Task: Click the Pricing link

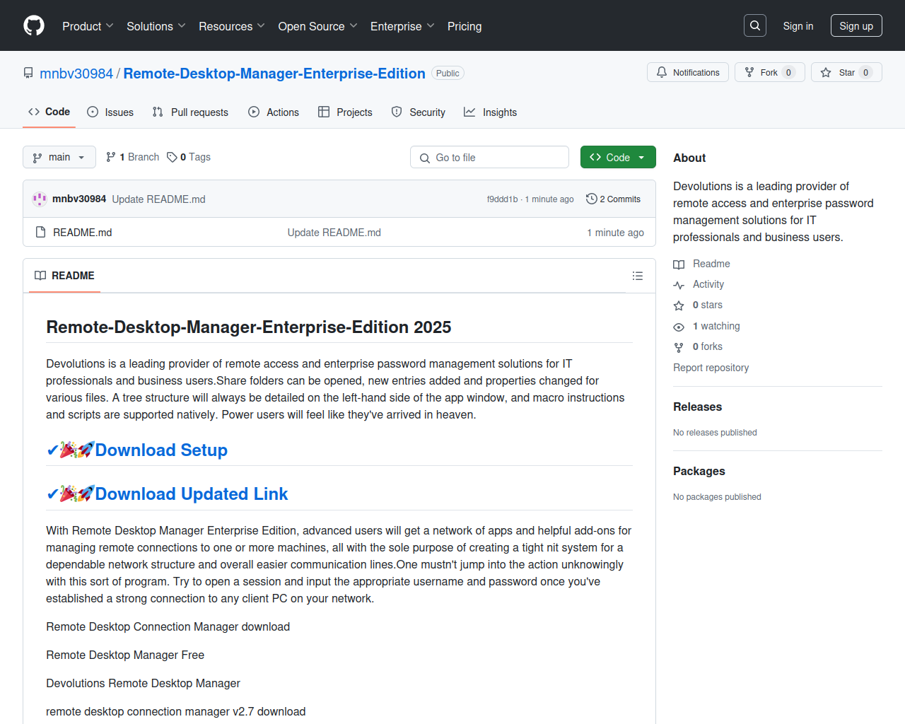Action: 465,26
